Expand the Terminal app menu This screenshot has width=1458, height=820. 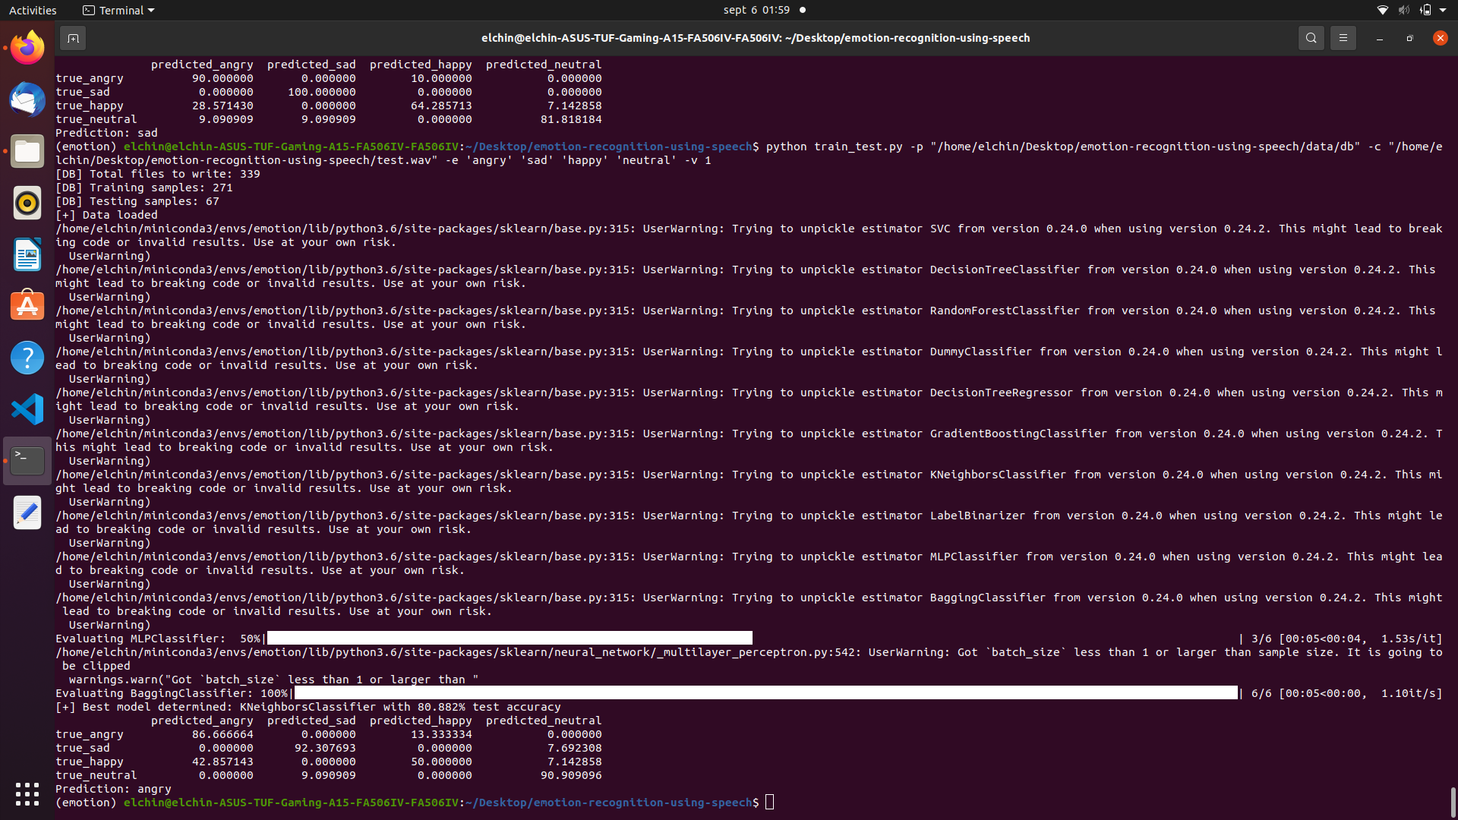click(118, 10)
